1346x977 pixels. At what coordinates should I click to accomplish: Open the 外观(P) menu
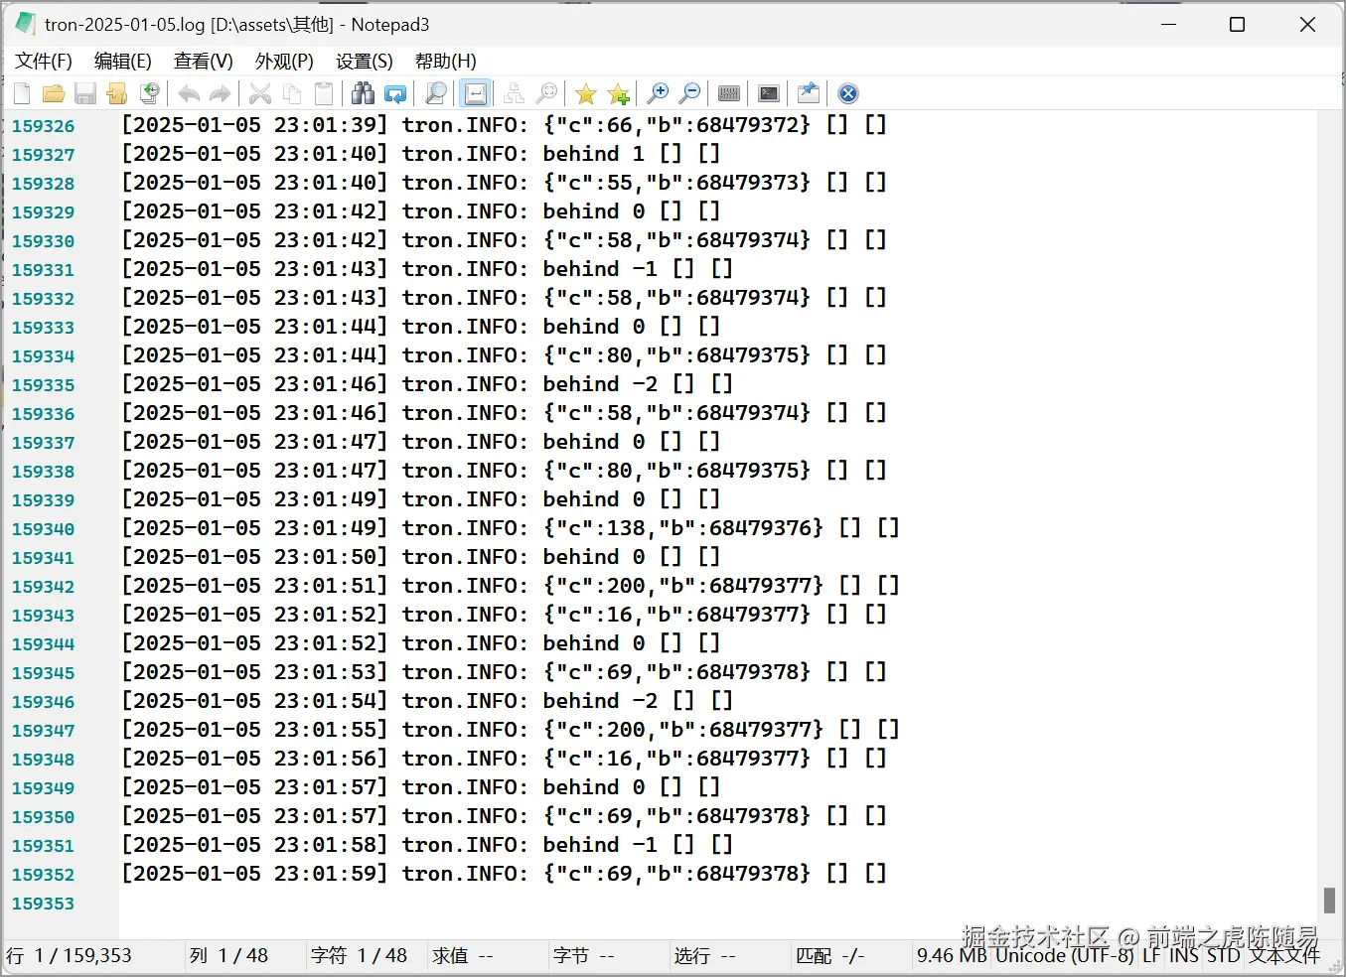pyautogui.click(x=284, y=62)
